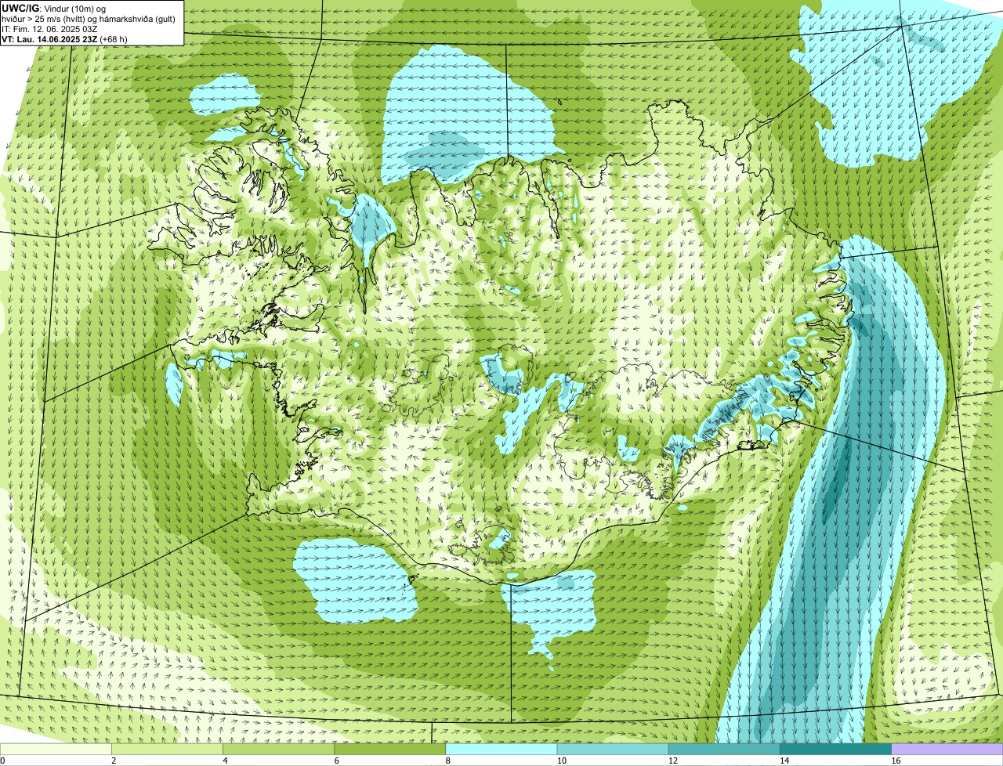Click the '0' label on the color scale
This screenshot has height=766, width=1003.
pyautogui.click(x=2, y=761)
